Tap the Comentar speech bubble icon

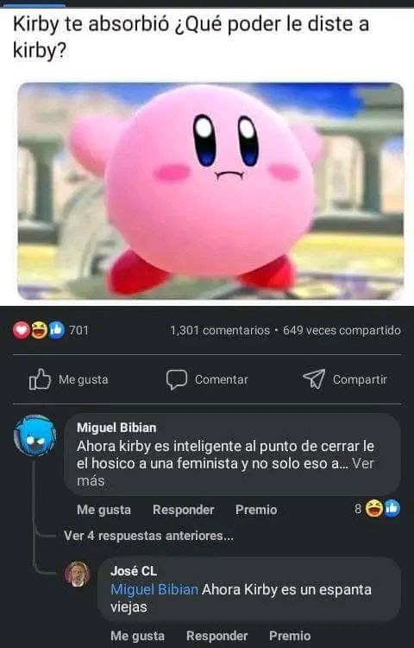(x=177, y=379)
